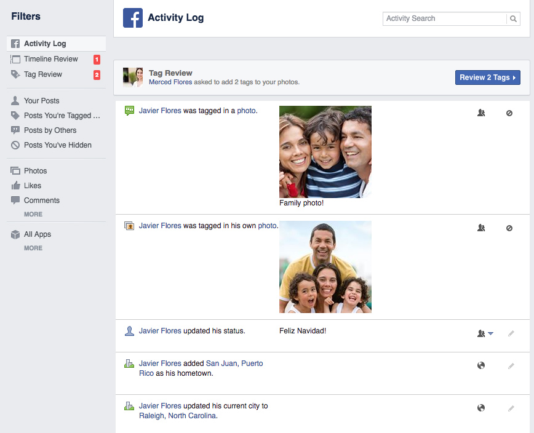Hide the story tagged in his own photo
The height and width of the screenshot is (433, 534).
[x=509, y=228]
